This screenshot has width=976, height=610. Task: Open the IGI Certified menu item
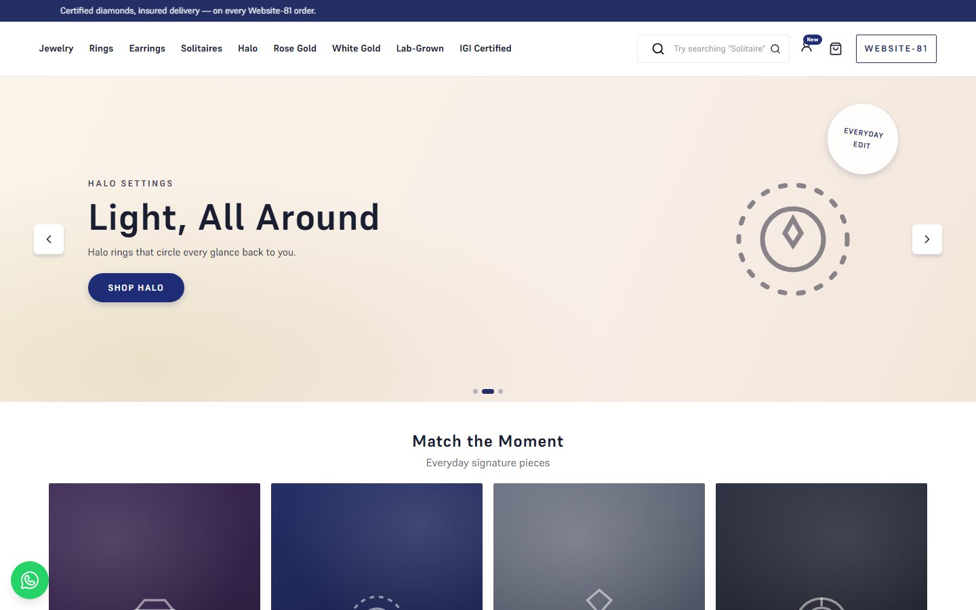pos(485,49)
